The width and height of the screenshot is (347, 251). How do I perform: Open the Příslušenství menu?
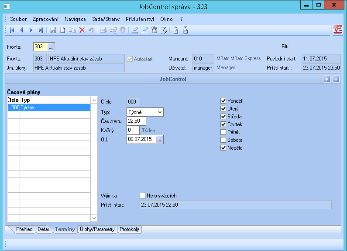click(140, 19)
